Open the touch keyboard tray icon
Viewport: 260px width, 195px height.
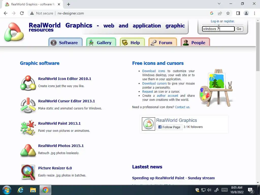(x=224, y=190)
